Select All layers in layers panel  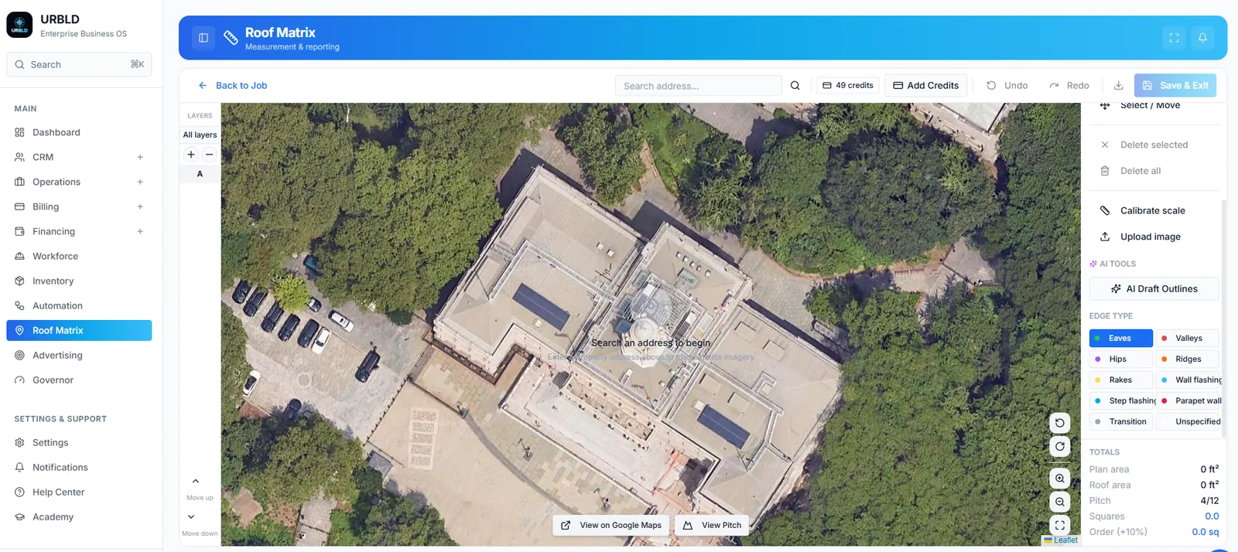coord(200,135)
